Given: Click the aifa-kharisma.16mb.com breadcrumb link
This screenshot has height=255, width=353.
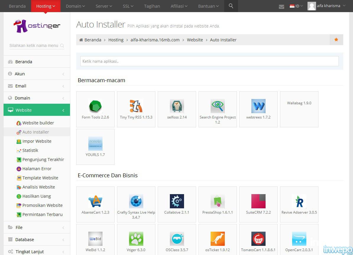Looking at the screenshot, I should point(155,40).
